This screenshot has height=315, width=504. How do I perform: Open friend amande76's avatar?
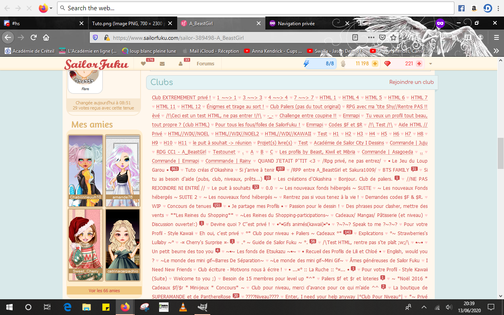122,170
